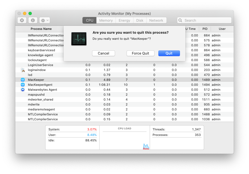Select the LoginUserService process name
The width and height of the screenshot is (249, 174).
pyautogui.click(x=41, y=65)
